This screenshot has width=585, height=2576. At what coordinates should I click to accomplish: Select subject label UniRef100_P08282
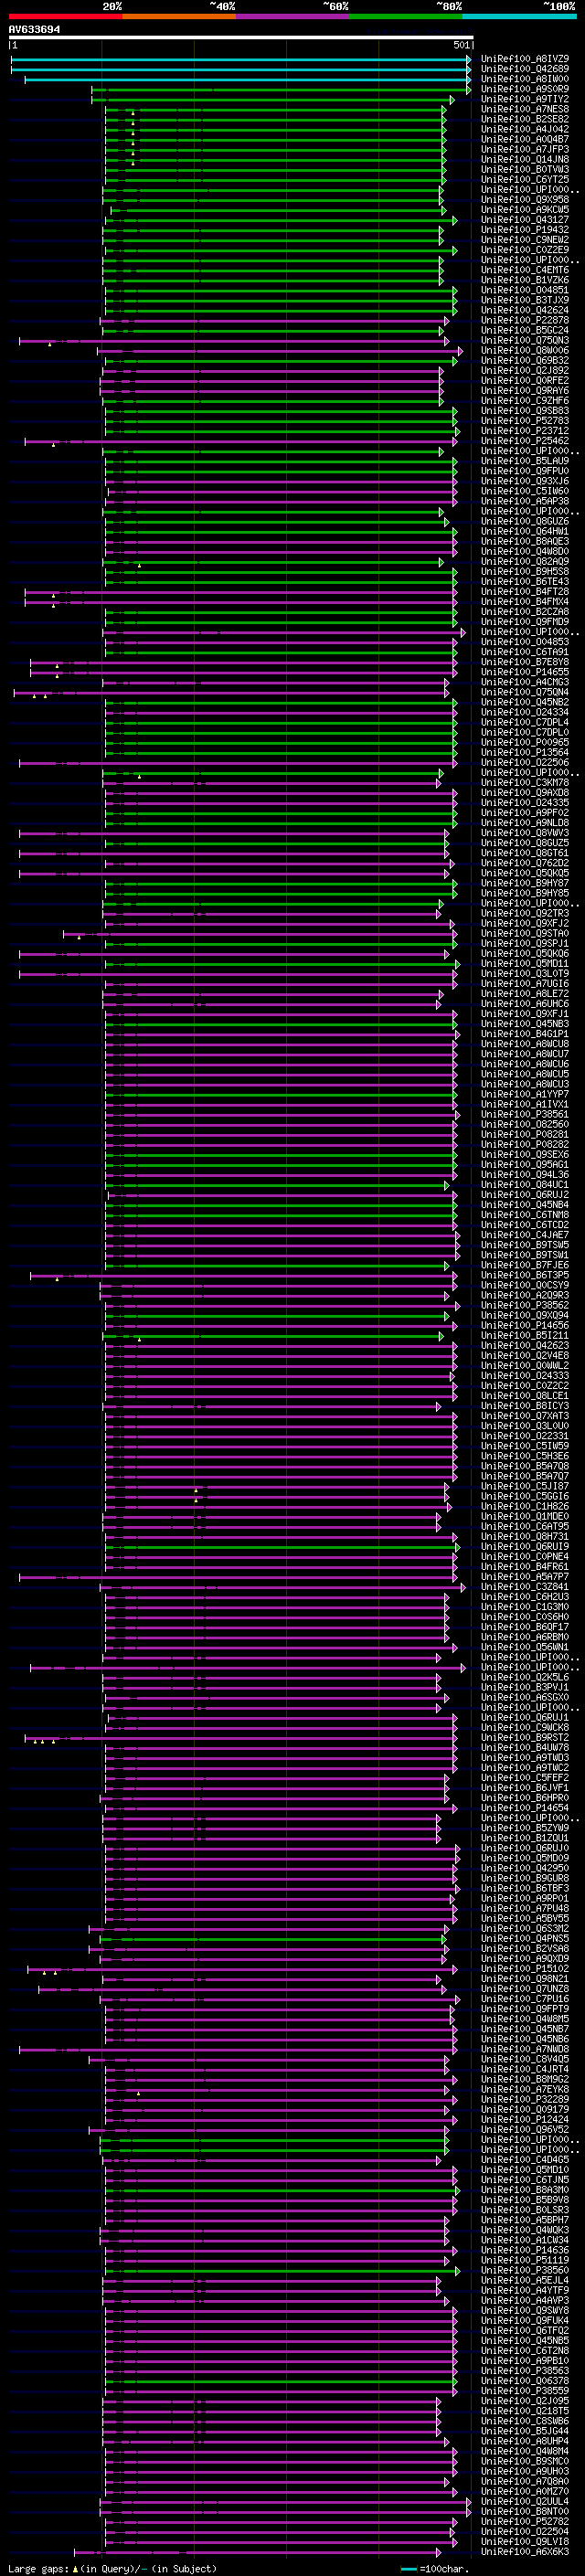[525, 1144]
